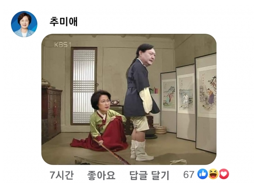
Task: Click the rightmost folding screen panel
Action: [x=206, y=103]
